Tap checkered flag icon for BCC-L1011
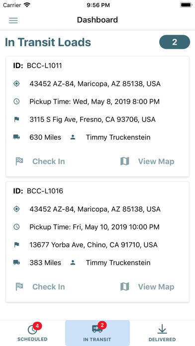195x346 pixels. [x=19, y=161]
